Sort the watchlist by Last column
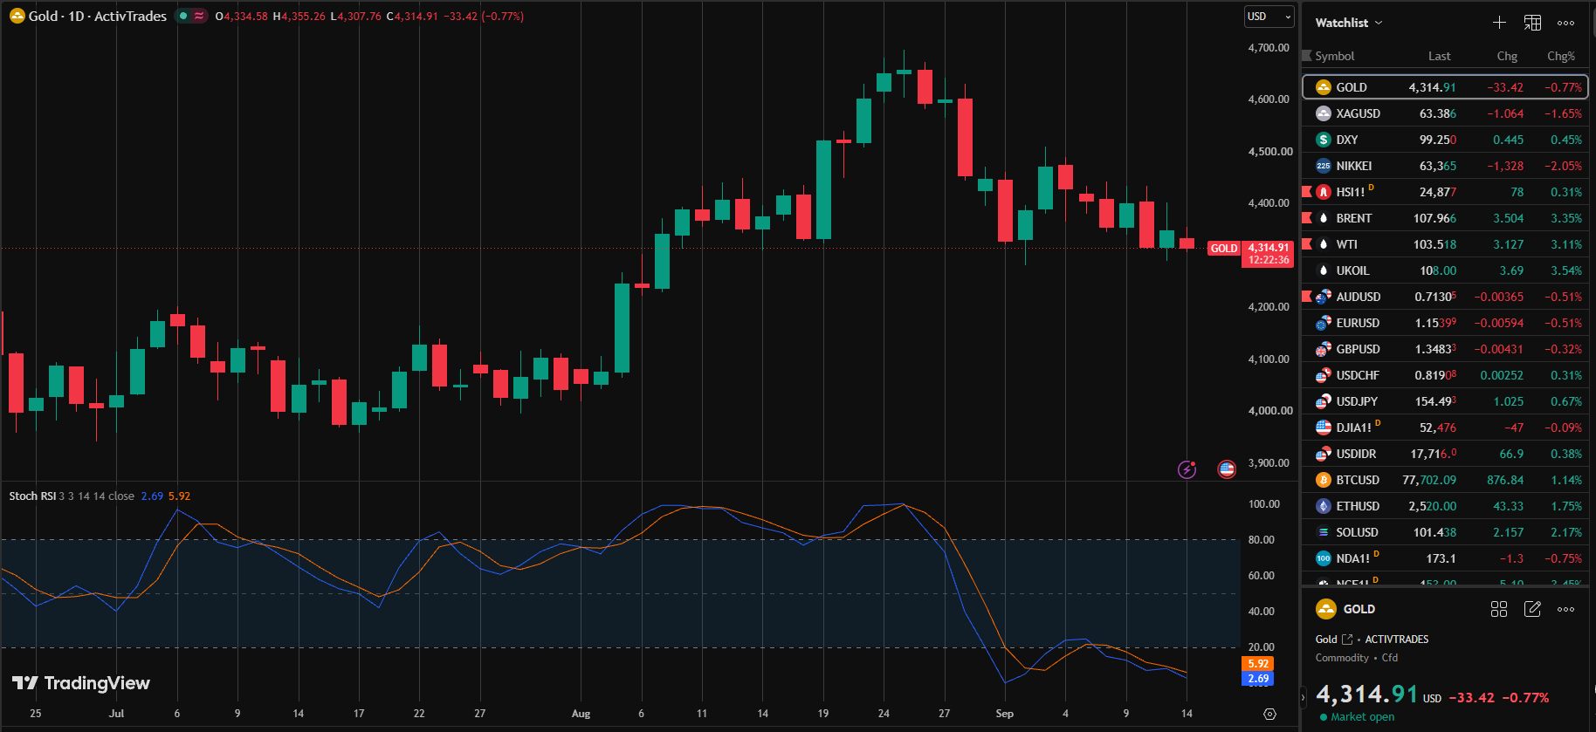Viewport: 1596px width, 732px height. pos(1439,56)
